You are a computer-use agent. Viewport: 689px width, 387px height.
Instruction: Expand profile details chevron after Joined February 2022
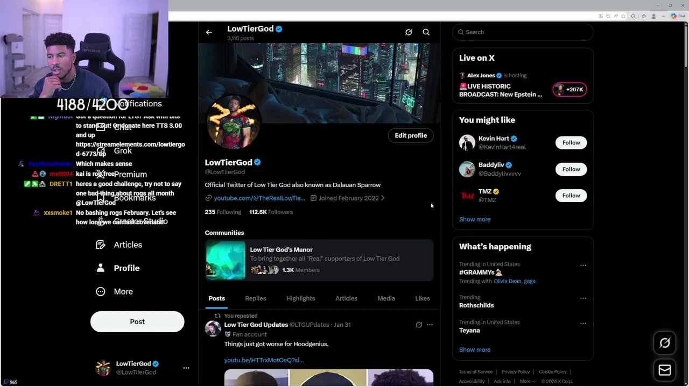pyautogui.click(x=383, y=198)
